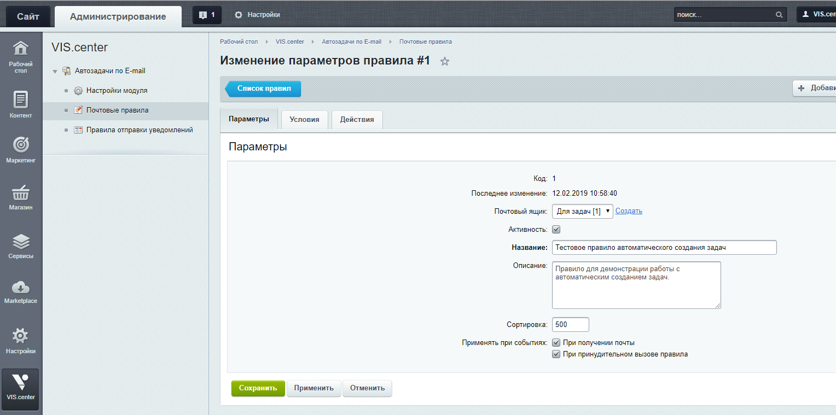Switch to the Условия tab
This screenshot has width=836, height=415.
click(x=304, y=119)
